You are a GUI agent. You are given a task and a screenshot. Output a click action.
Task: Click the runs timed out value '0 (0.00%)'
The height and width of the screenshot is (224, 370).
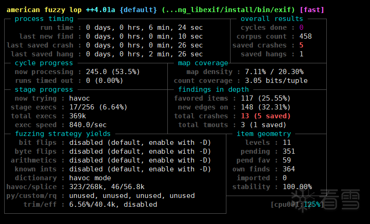coord(105,81)
